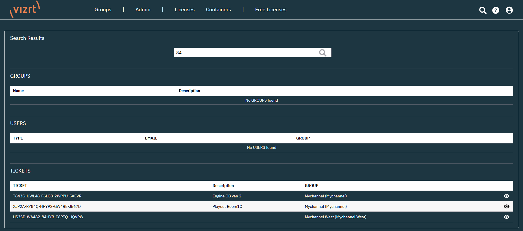Click the Vizrt logo
Viewport: 523px width, 231px height.
pyautogui.click(x=25, y=10)
